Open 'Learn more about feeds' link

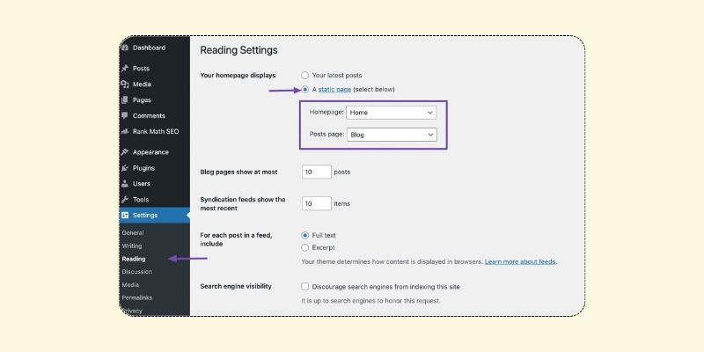pos(520,261)
